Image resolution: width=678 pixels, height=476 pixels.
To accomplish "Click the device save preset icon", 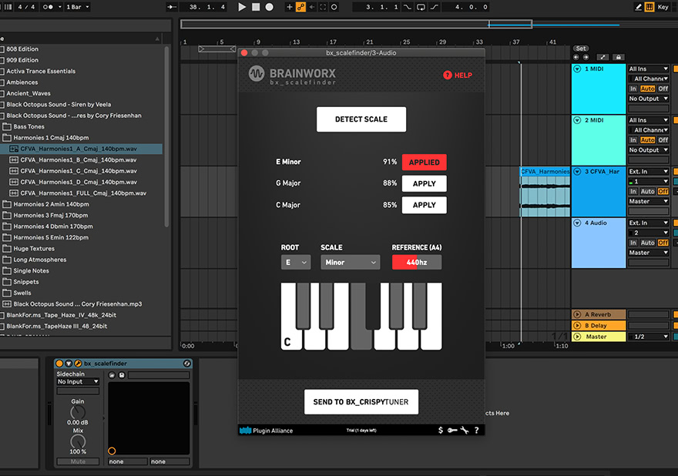I will (122, 375).
